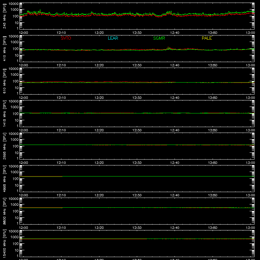Screen dimensions: 260x260
Task: Click the 10000 y-axis value on 2695 MHz plot
Action: pyautogui.click(x=14, y=134)
